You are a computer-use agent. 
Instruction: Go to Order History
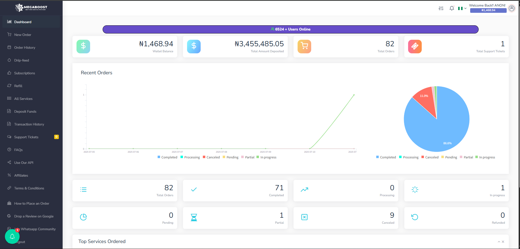25,47
